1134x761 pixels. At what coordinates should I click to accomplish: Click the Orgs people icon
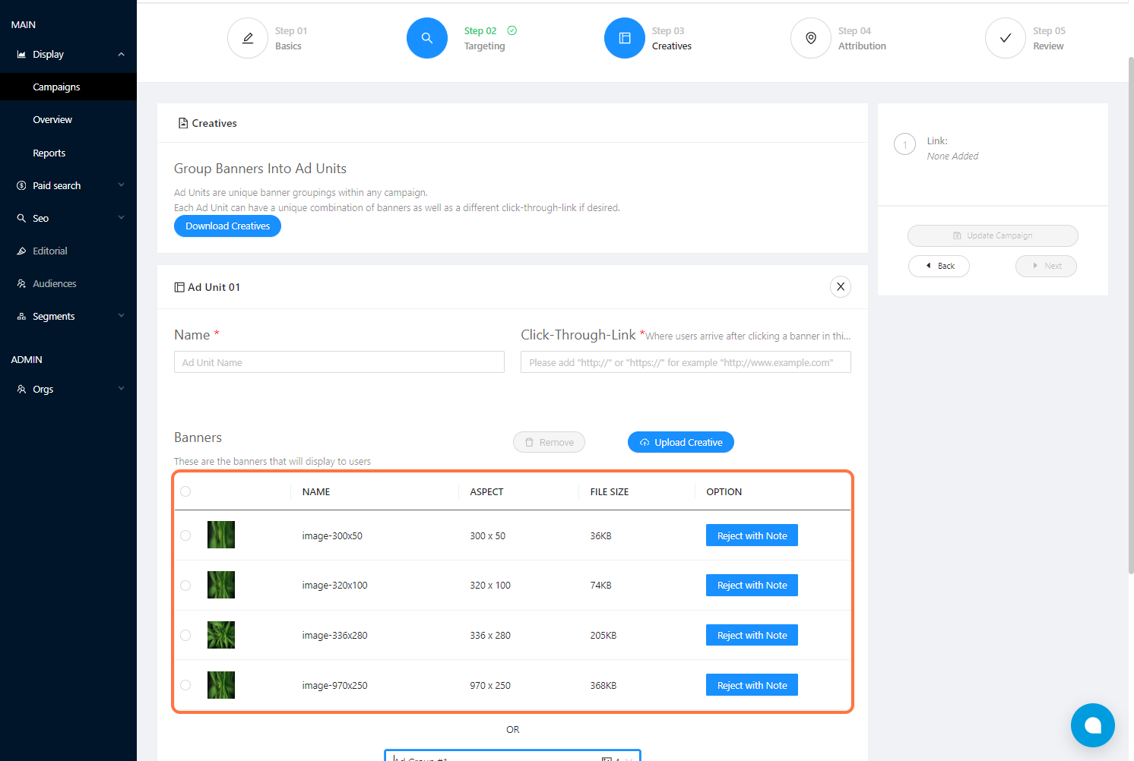(x=21, y=390)
